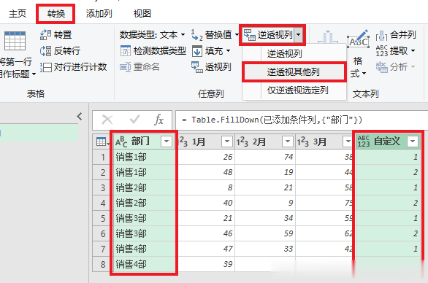Click 检测数据类型 icon
This screenshot has width=428, height=283.
[x=126, y=51]
